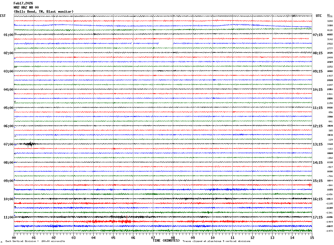Click the UTC timezone label
334x245 pixels.
coord(319,16)
